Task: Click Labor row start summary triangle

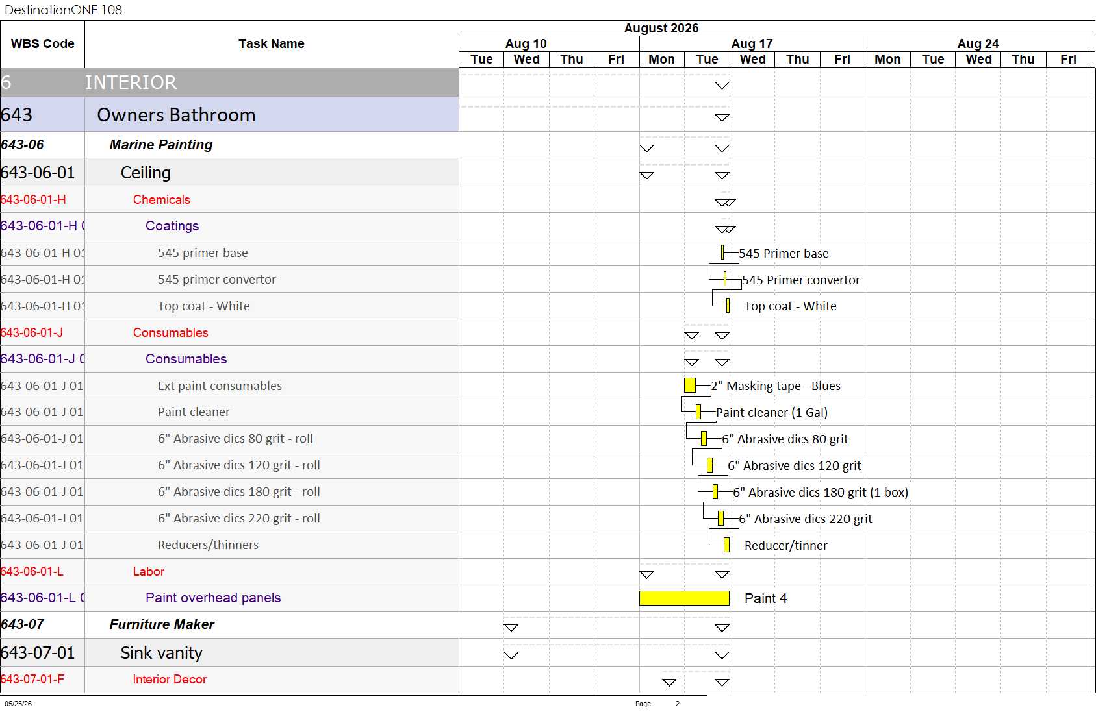Action: (x=646, y=575)
